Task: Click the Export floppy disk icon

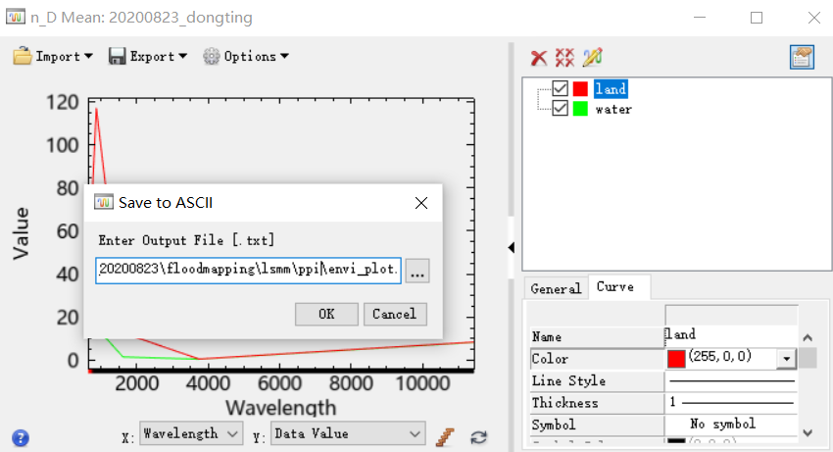Action: tap(117, 56)
